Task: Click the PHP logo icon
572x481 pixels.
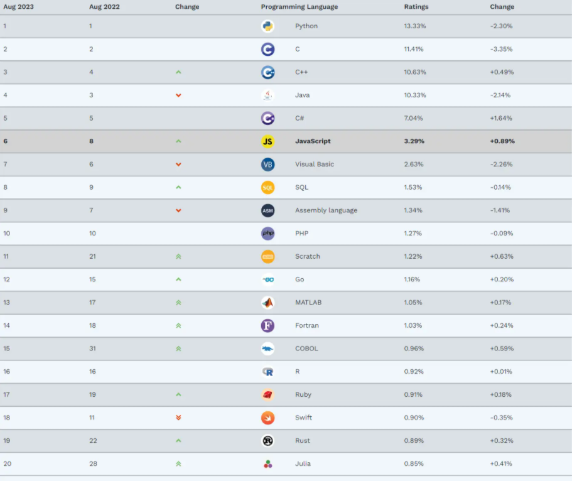Action: point(268,234)
